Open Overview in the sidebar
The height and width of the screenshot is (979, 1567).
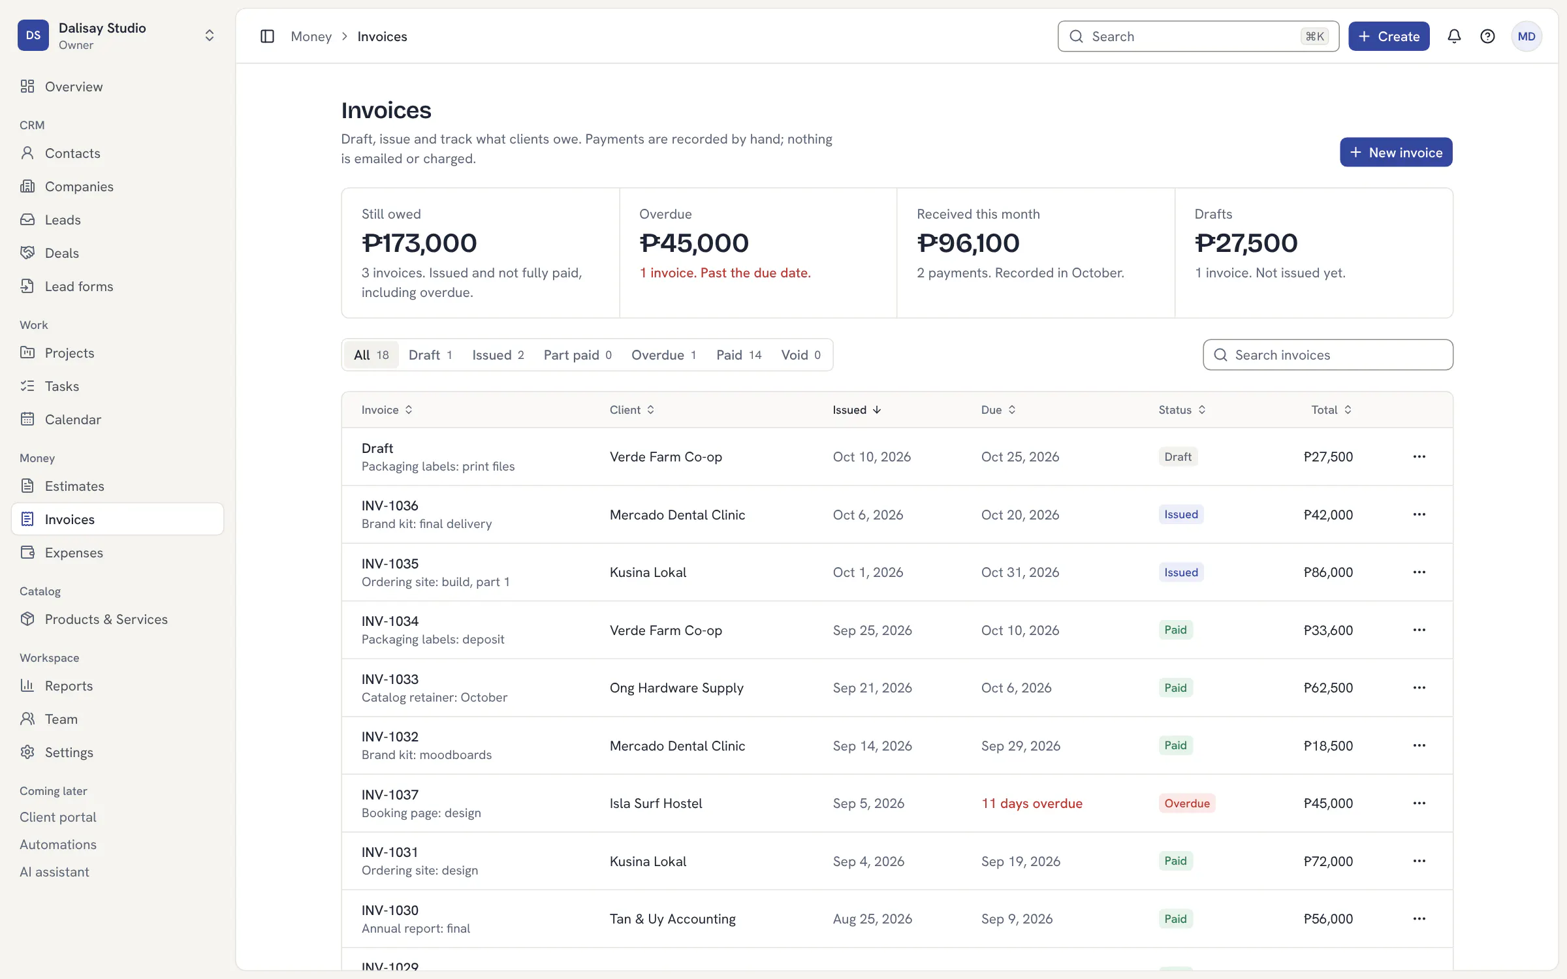118,87
